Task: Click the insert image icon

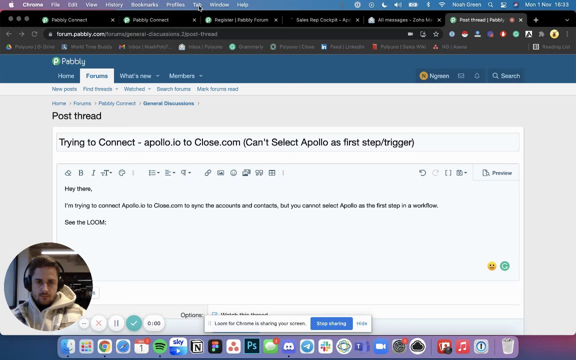Action: (221, 172)
